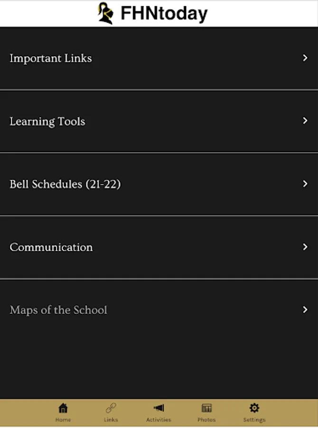Expand the Maps of the School chevron
Screen dimensions: 318x428
click(305, 310)
